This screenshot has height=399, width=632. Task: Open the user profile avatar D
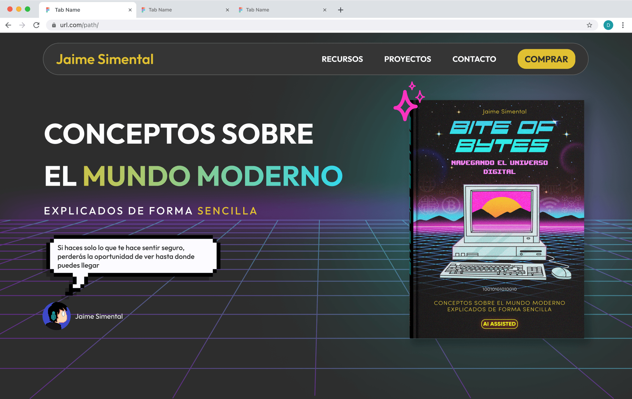click(x=608, y=25)
